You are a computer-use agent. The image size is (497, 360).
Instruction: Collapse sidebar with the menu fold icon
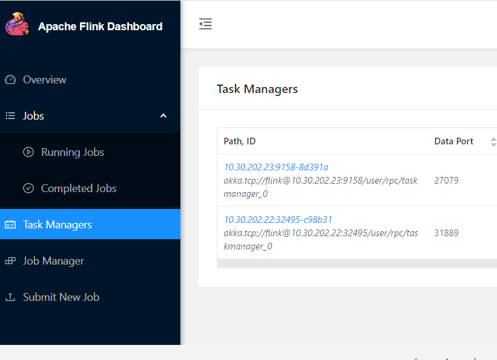point(205,24)
